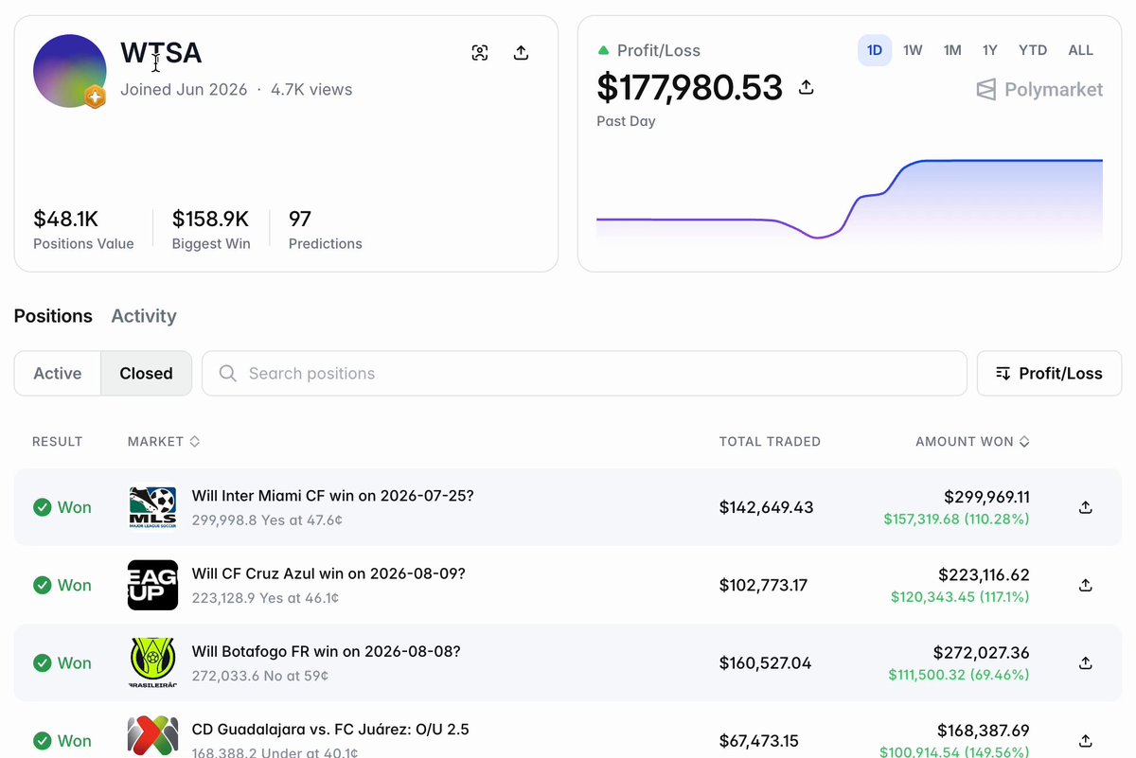
Task: Open the Inter Miami CF win market
Action: pos(332,496)
